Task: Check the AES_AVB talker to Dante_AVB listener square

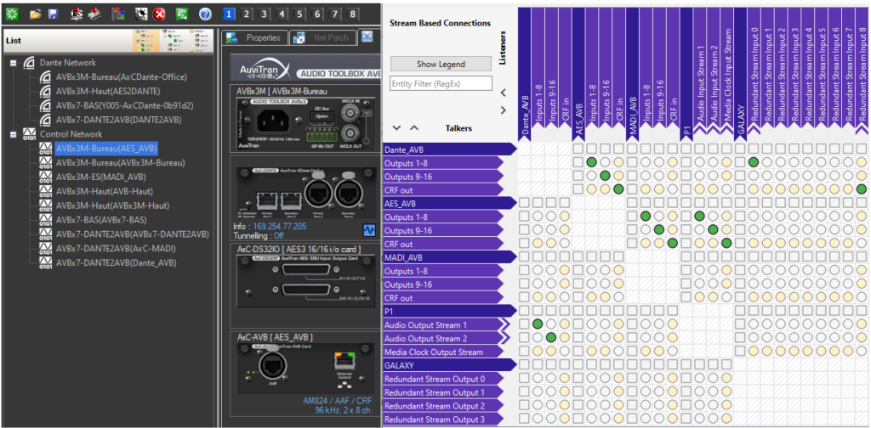Action: [524, 203]
